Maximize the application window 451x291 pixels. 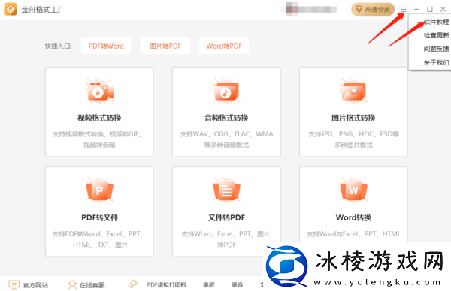(x=430, y=9)
